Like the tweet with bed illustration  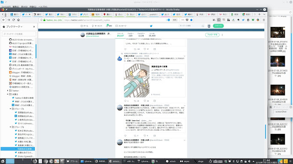145,101
